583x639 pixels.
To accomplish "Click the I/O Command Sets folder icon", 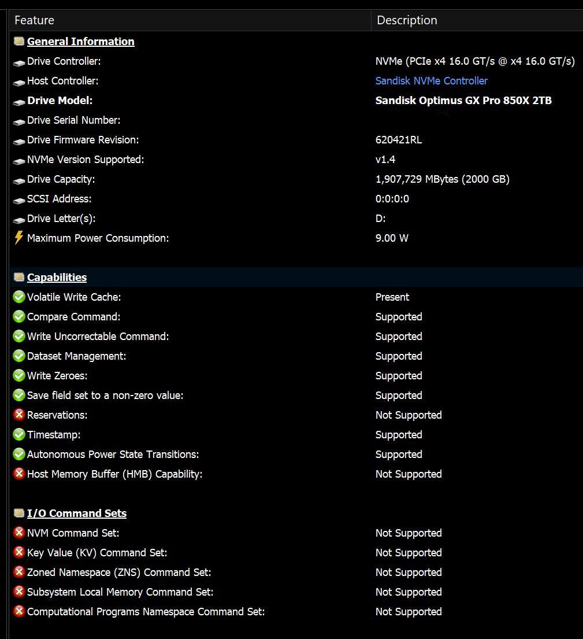I will coord(18,513).
